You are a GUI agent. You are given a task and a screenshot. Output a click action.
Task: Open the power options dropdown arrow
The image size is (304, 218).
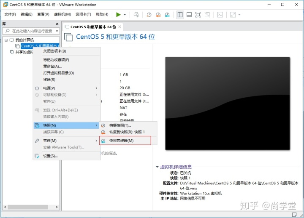tap(125, 14)
